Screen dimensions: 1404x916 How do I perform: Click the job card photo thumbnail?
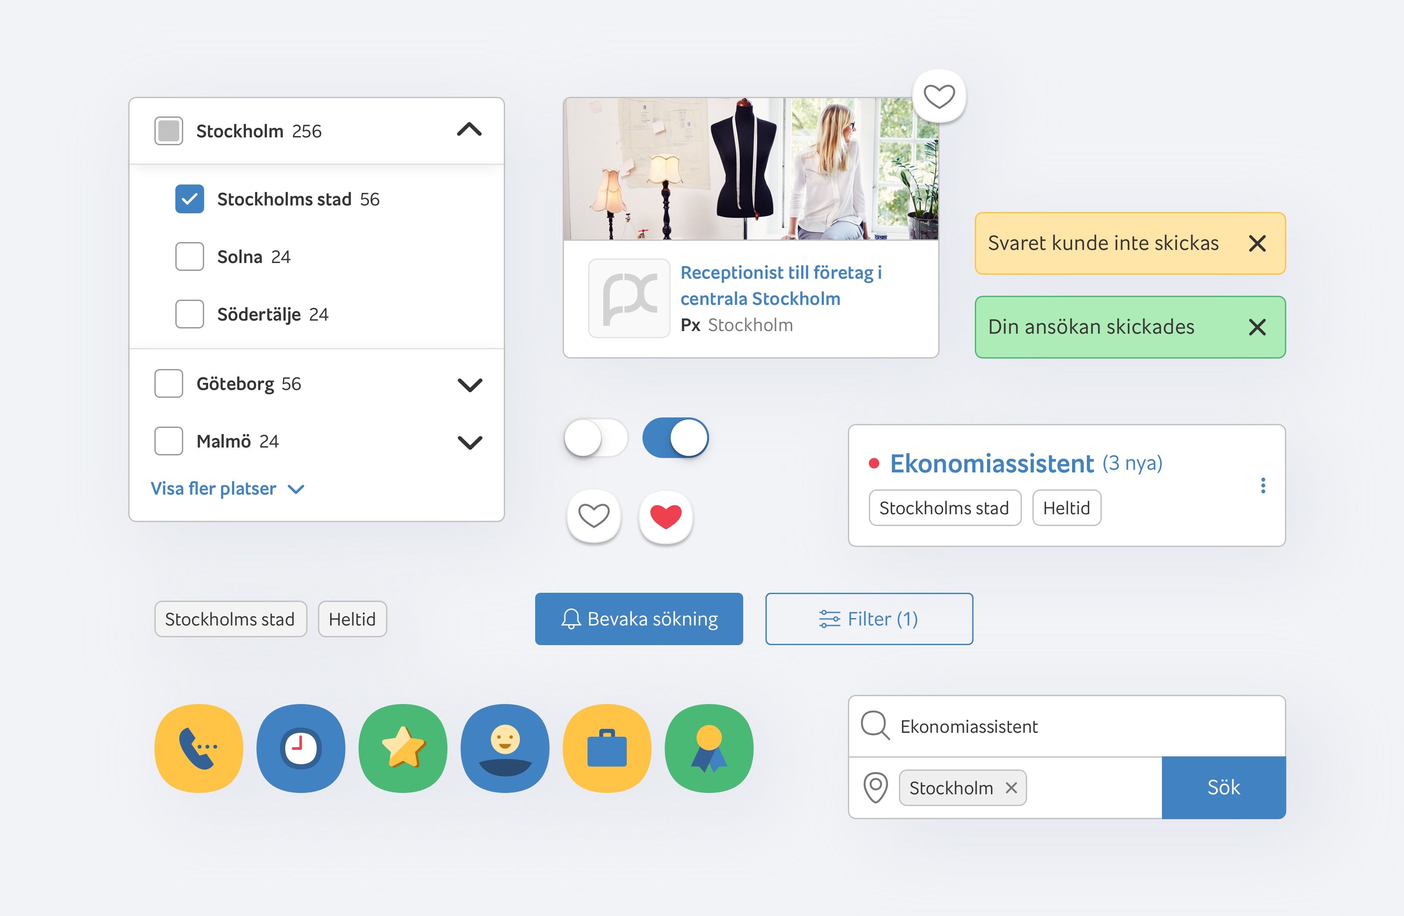pyautogui.click(x=750, y=169)
